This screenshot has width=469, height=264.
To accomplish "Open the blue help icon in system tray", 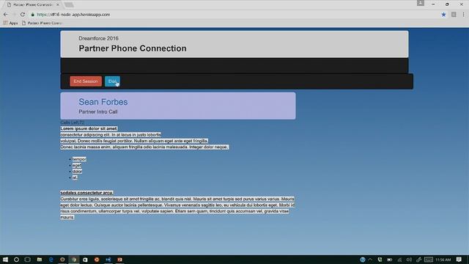I will point(363,260).
